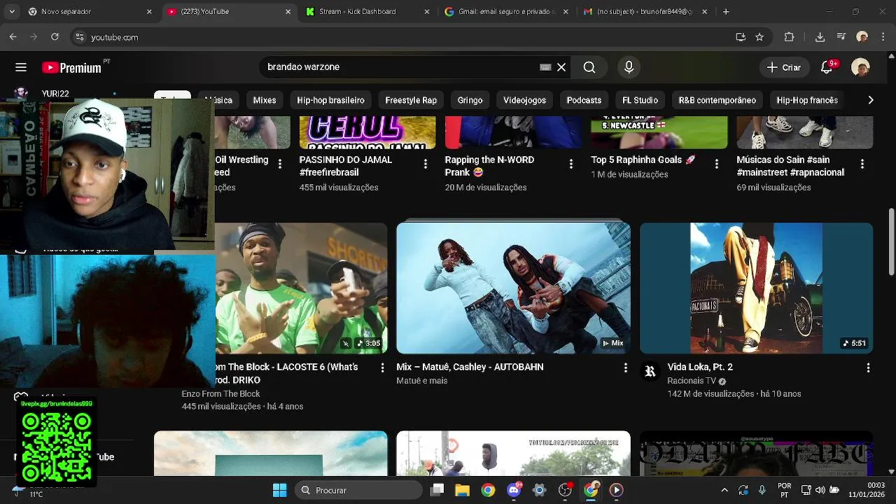Go to YouTube Premium home logo
Viewport: 896px width, 504px height.
click(71, 67)
